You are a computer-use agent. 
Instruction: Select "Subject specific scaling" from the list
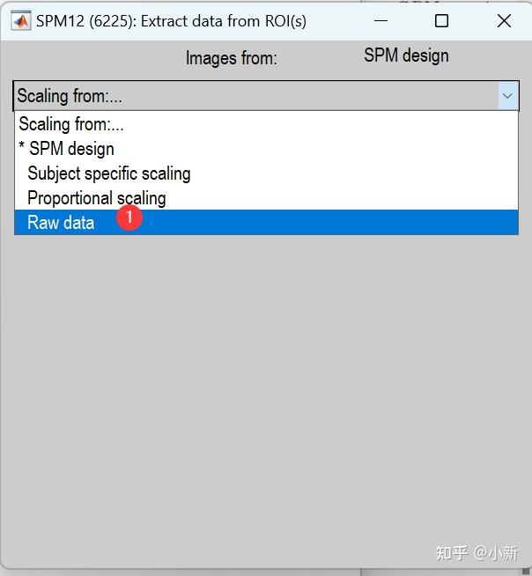point(108,174)
